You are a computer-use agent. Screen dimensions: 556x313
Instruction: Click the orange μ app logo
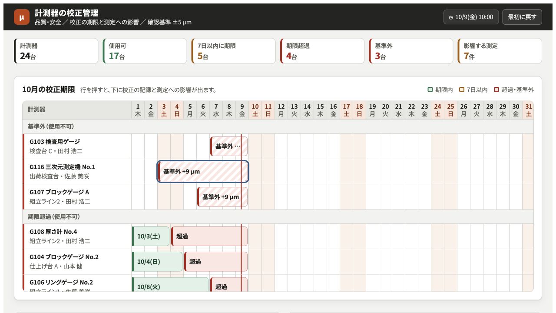tap(22, 17)
